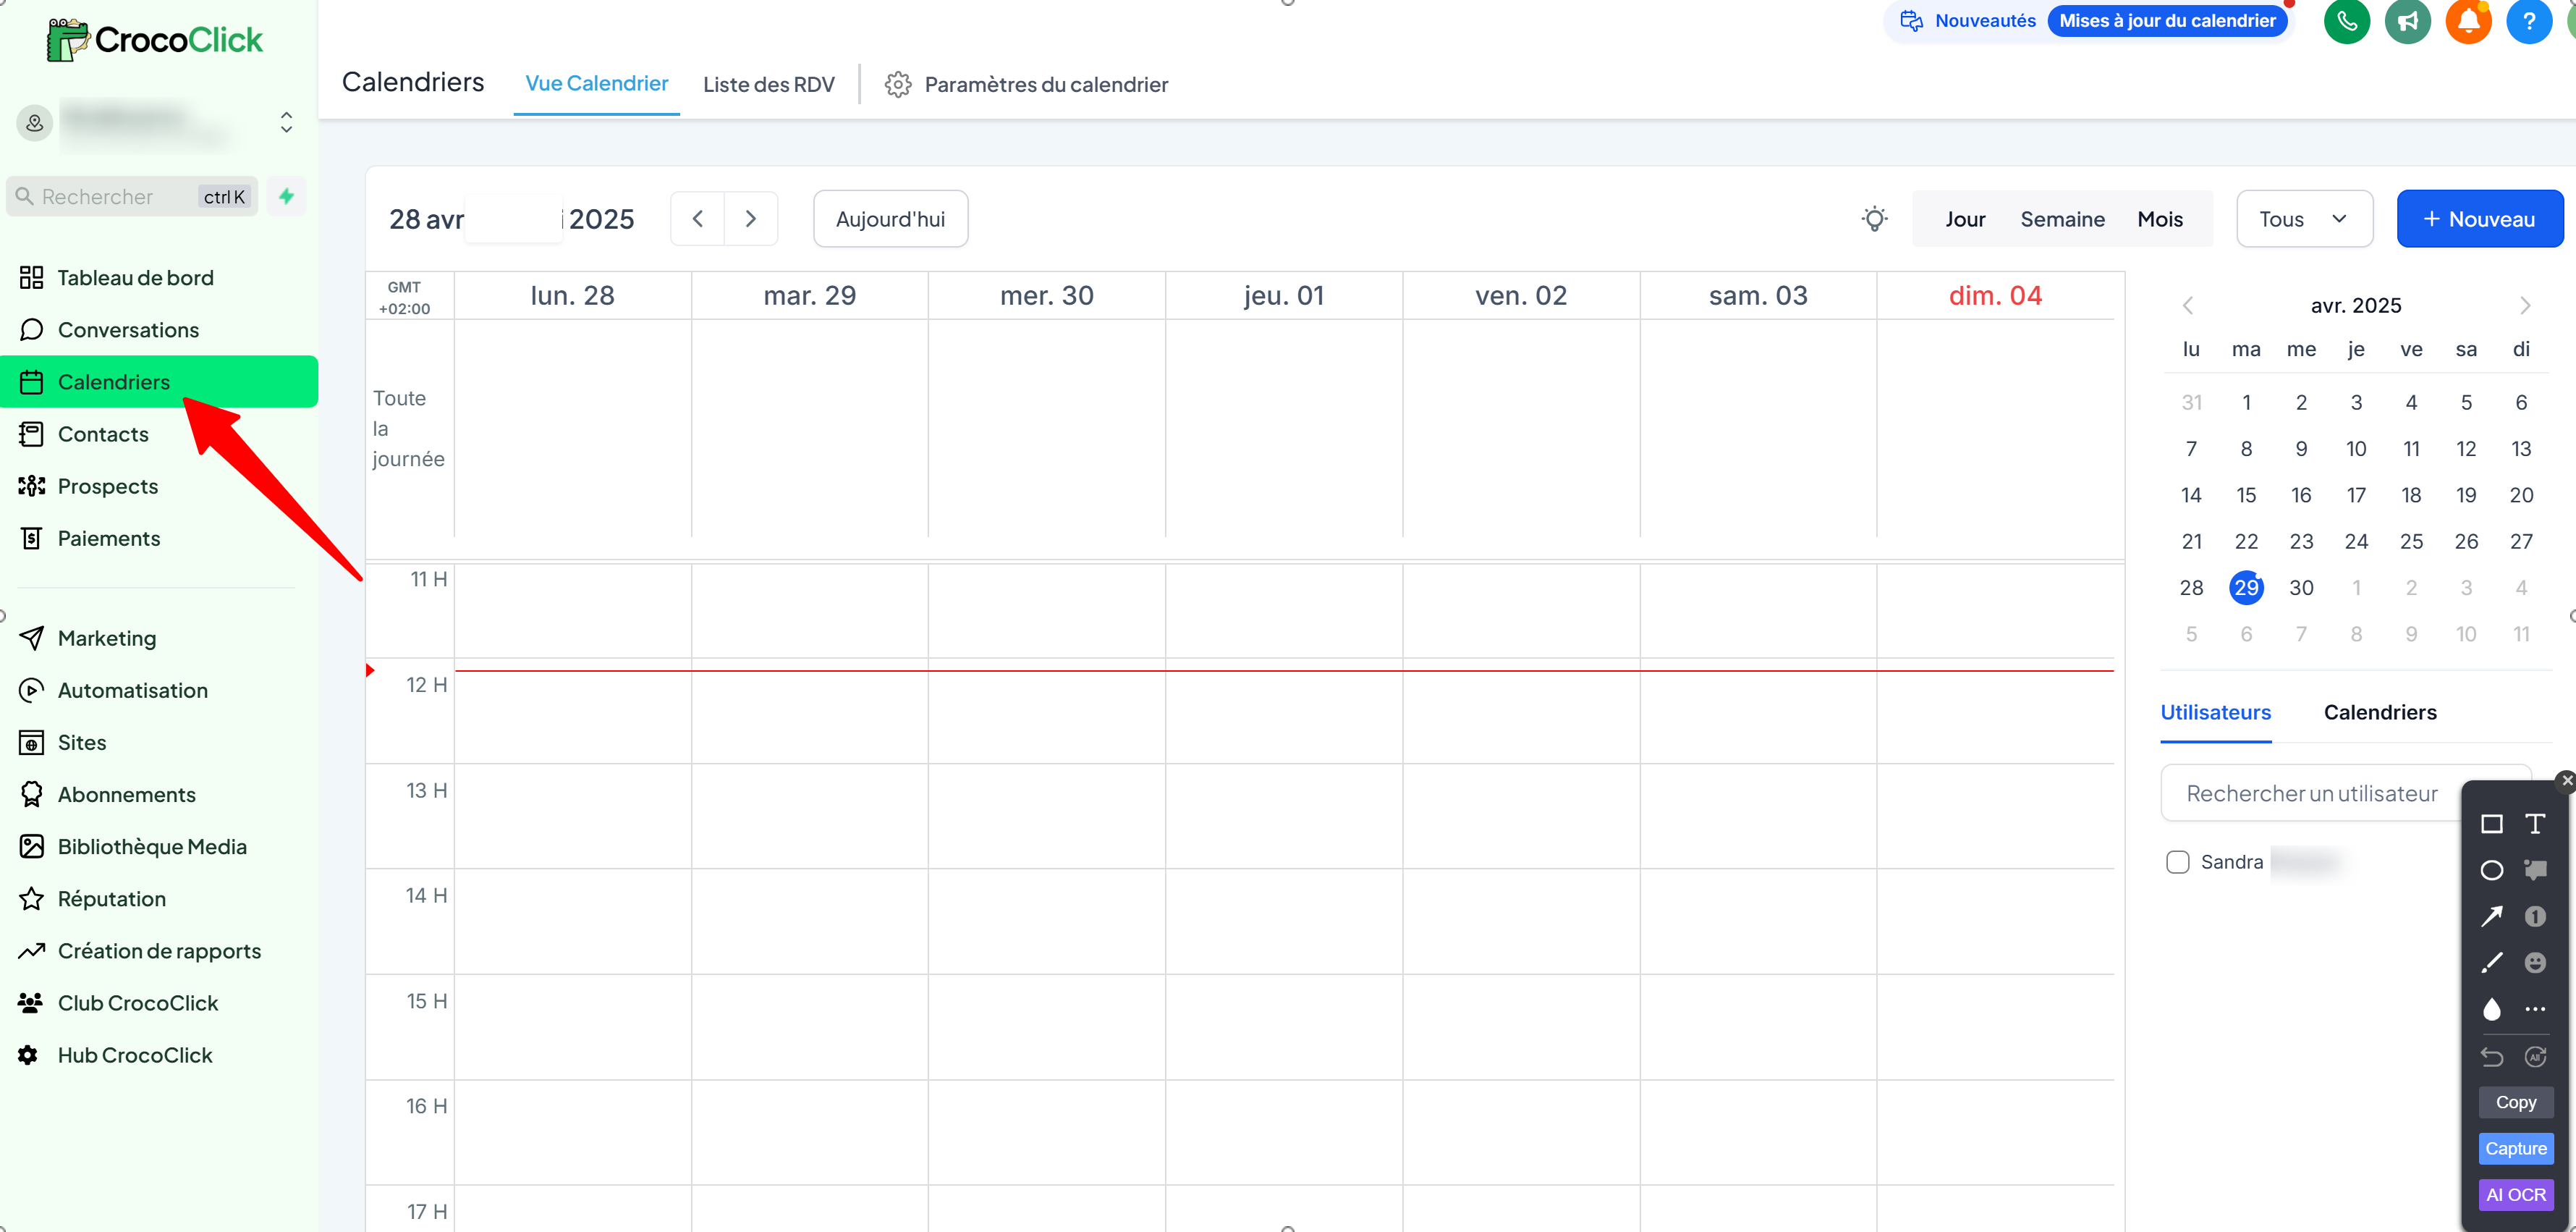Expand the account switcher chevrons
This screenshot has width=2576, height=1232.
point(286,122)
